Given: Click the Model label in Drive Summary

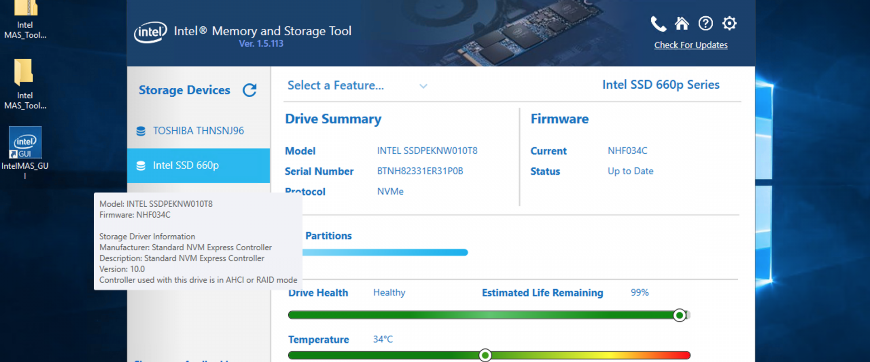Looking at the screenshot, I should click(x=300, y=151).
